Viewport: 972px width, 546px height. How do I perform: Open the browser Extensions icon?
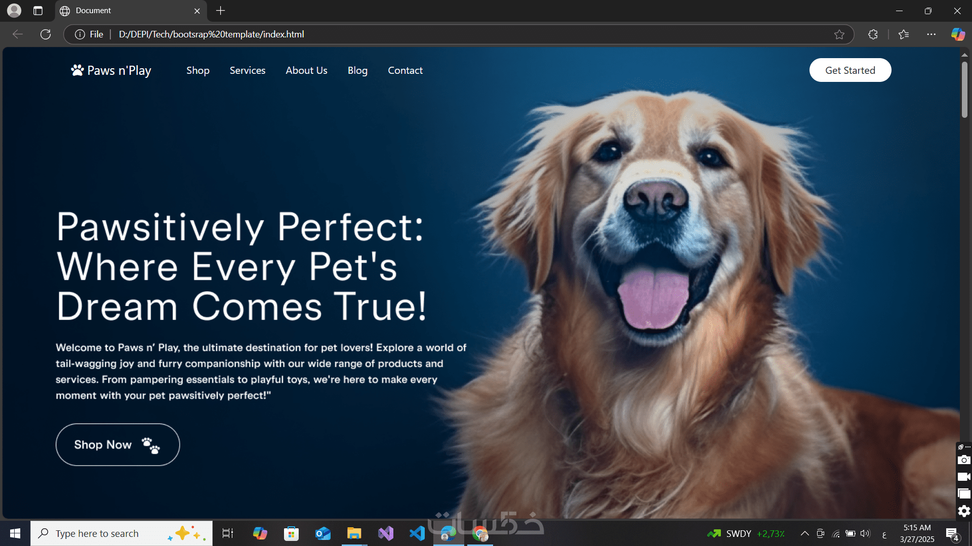pos(873,34)
